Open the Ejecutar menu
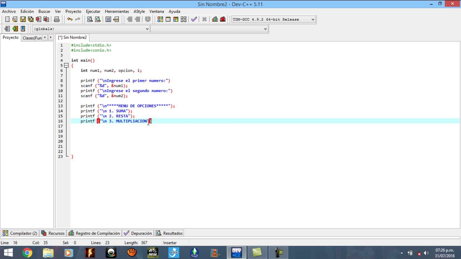Viewport: 461px width, 259px height. click(93, 12)
